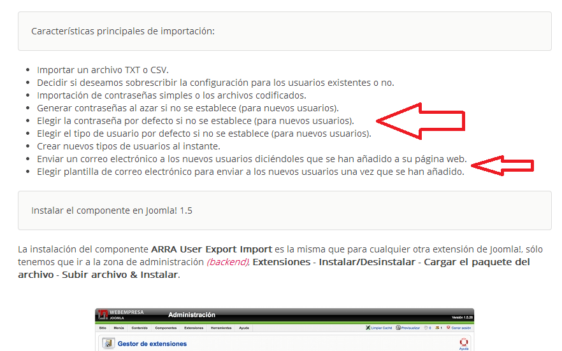The height and width of the screenshot is (351, 562).
Task: Click the 'Instalar el componente en Joomla! 1.5' heading
Action: pyautogui.click(x=112, y=210)
